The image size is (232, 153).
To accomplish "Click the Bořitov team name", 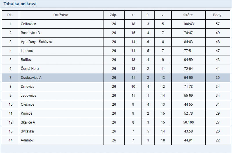I will click(26, 60).
